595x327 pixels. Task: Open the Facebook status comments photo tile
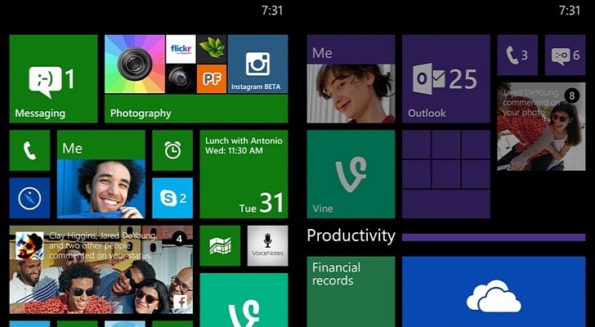[x=101, y=270]
